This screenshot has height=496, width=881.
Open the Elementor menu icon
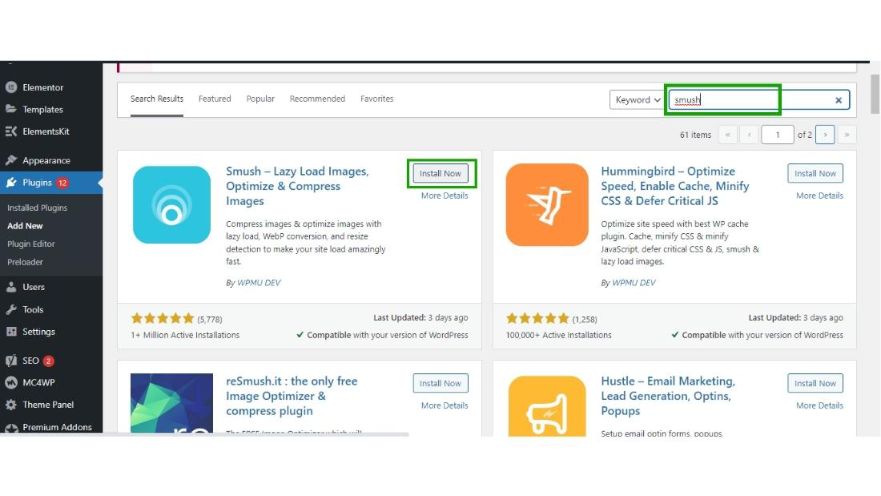[x=11, y=87]
